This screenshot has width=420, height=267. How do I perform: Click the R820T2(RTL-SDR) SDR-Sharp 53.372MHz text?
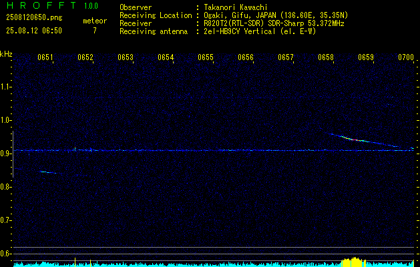274,23
